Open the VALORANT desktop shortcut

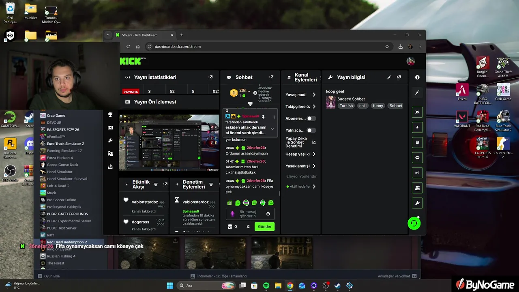[462, 120]
